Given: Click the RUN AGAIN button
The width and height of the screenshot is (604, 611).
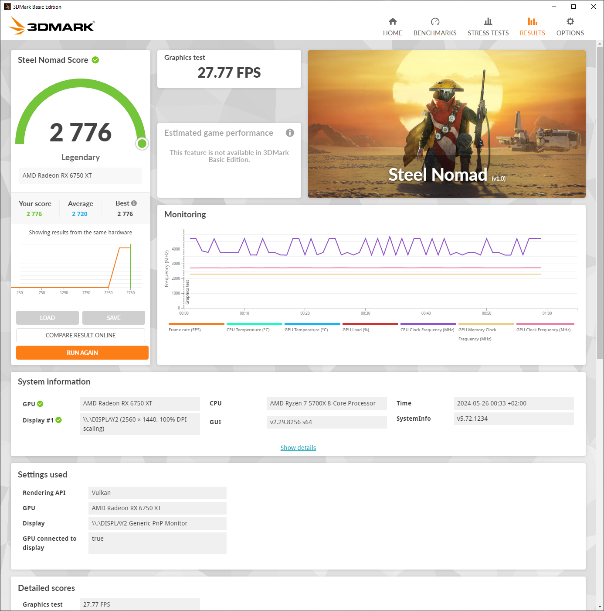Looking at the screenshot, I should (x=82, y=353).
